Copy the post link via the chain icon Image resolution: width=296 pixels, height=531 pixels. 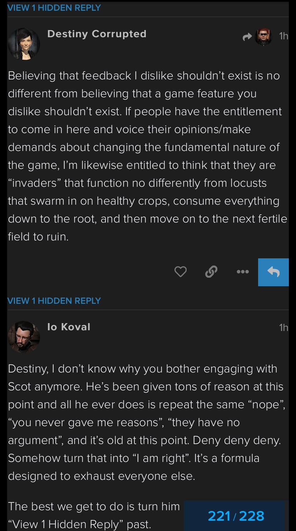(x=211, y=272)
